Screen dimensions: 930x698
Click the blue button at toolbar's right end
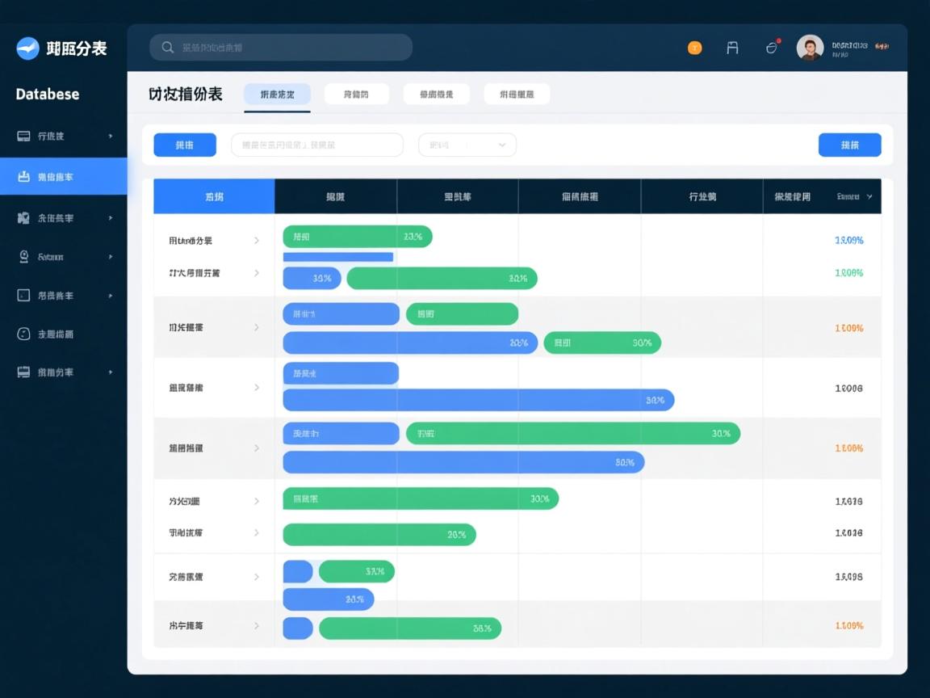point(849,145)
